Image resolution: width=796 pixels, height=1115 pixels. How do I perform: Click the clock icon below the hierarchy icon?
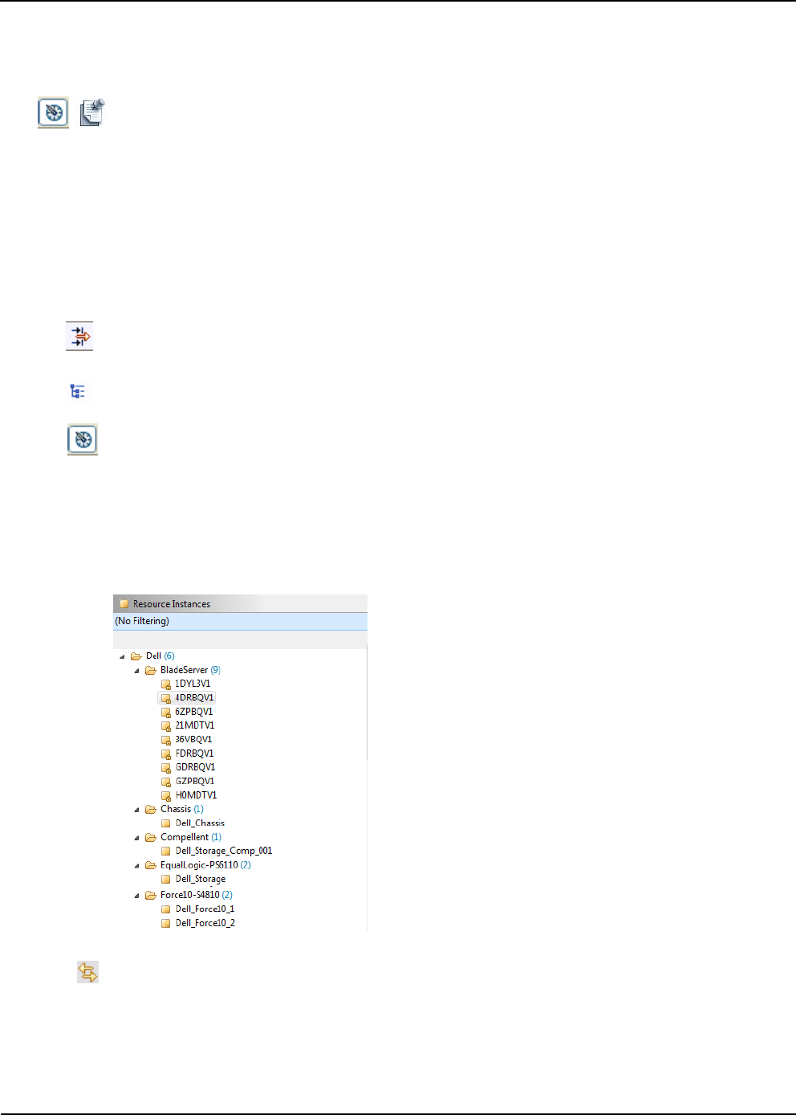(x=82, y=439)
